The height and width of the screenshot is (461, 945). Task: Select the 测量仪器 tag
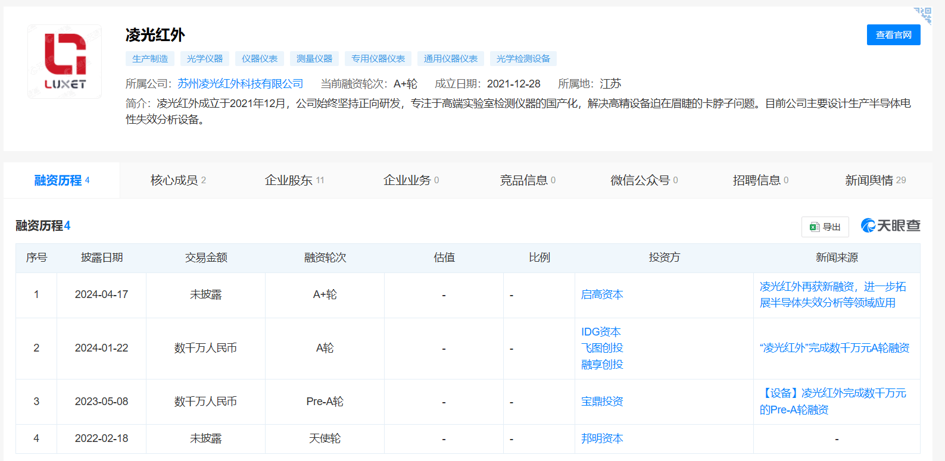coord(314,59)
